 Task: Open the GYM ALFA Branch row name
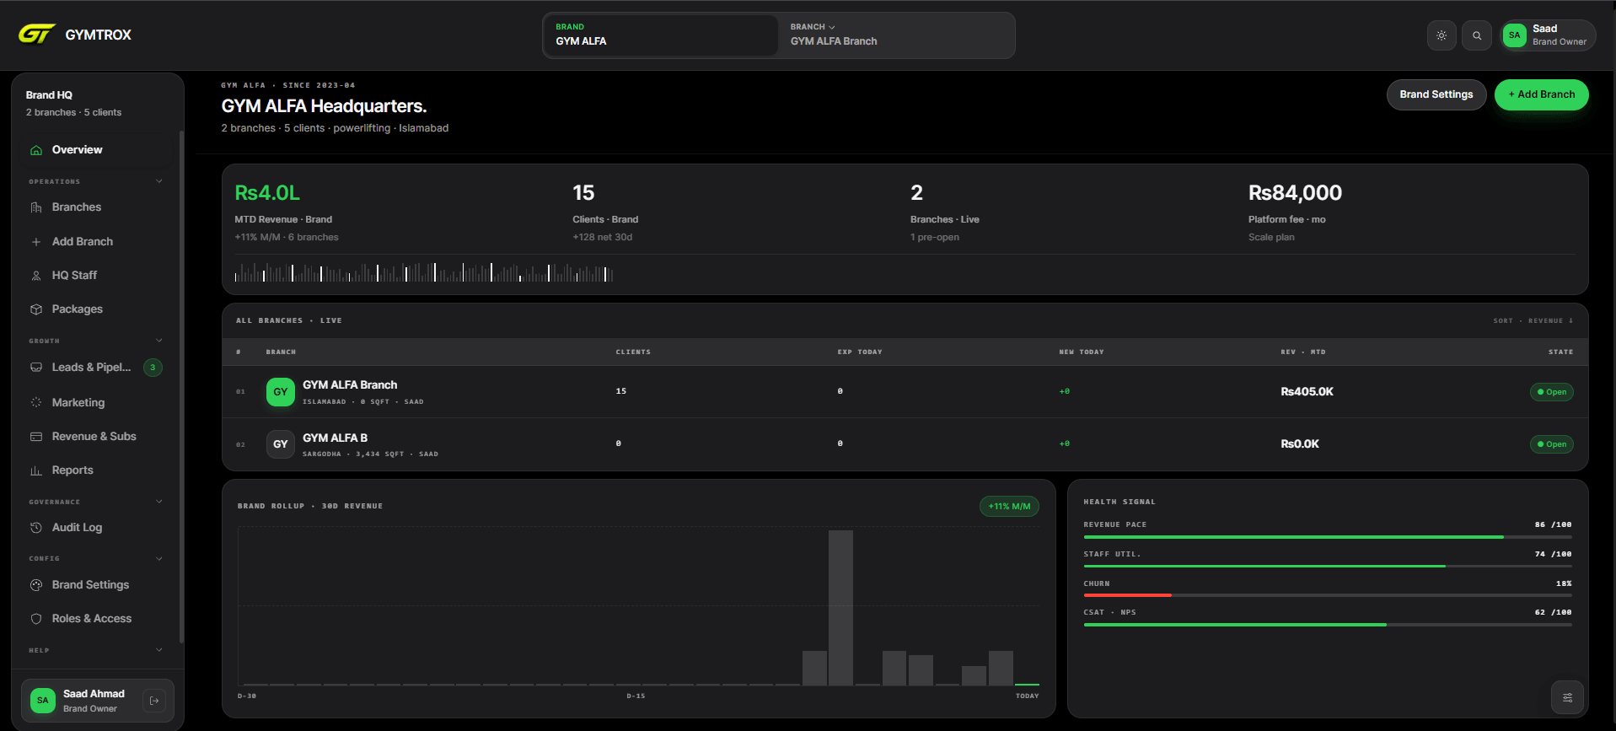click(350, 385)
